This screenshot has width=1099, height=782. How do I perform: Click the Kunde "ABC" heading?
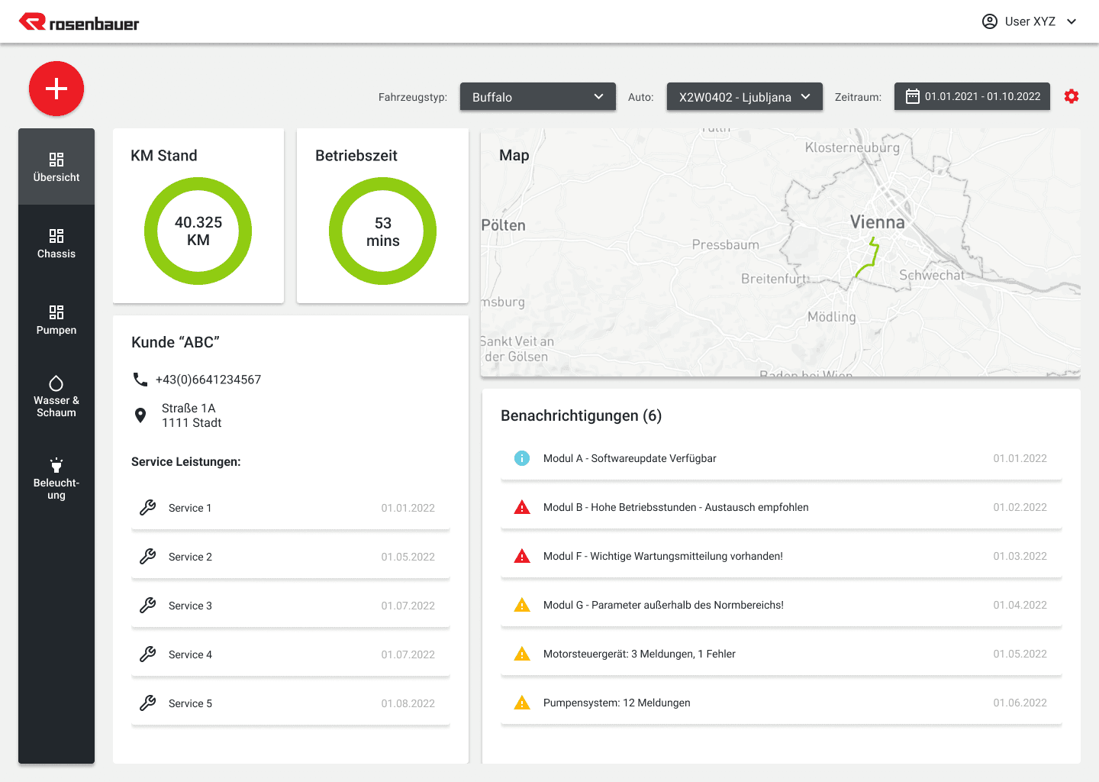point(176,342)
